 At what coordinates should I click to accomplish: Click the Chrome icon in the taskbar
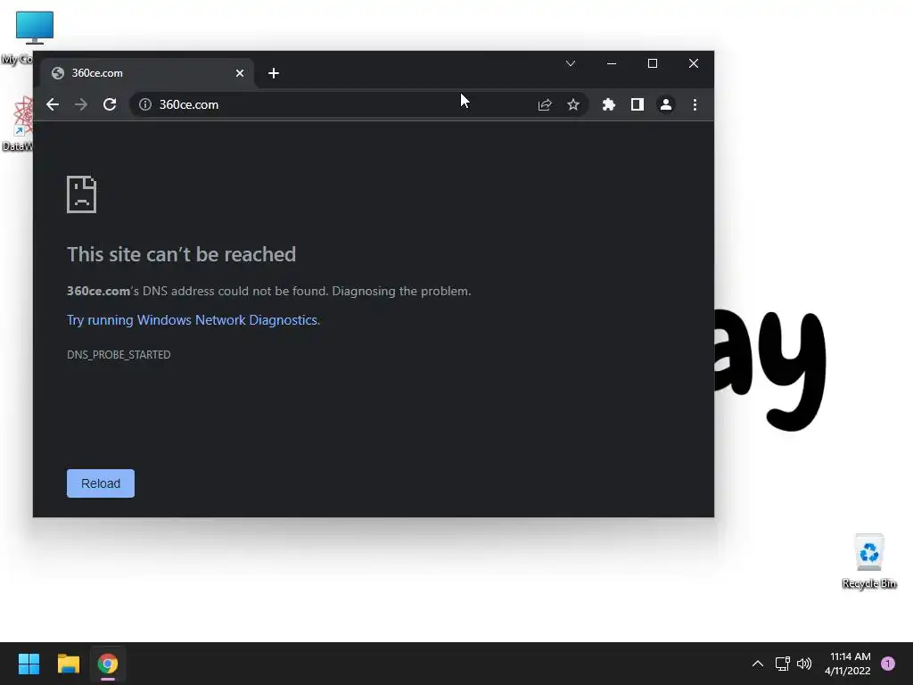108,664
